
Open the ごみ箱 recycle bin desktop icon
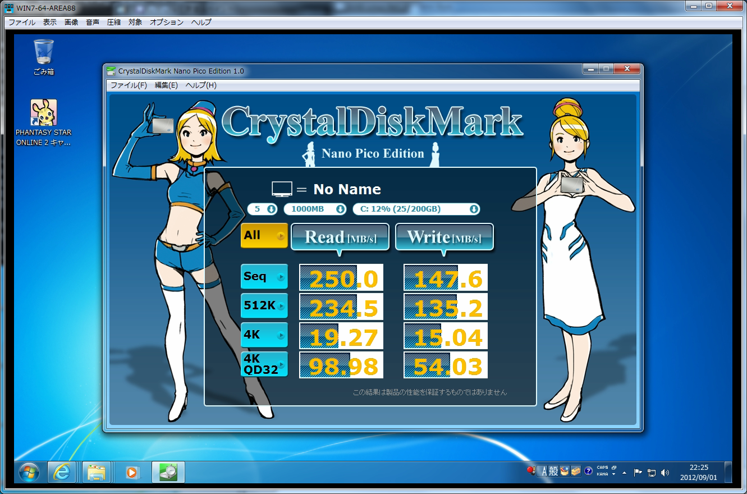(x=44, y=57)
